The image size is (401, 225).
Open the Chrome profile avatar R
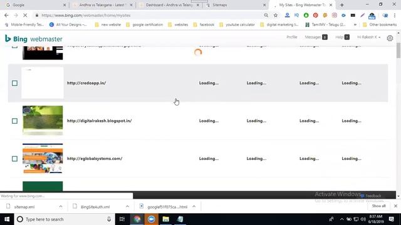pos(385,15)
